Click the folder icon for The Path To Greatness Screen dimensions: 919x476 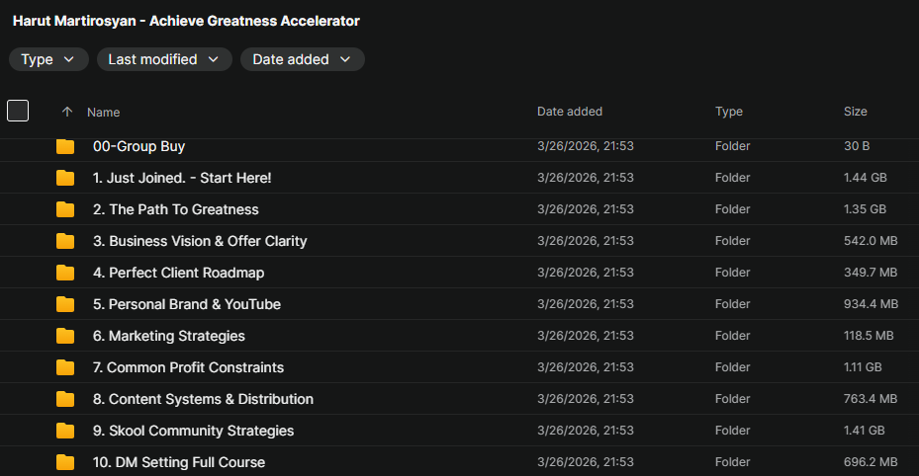[65, 209]
